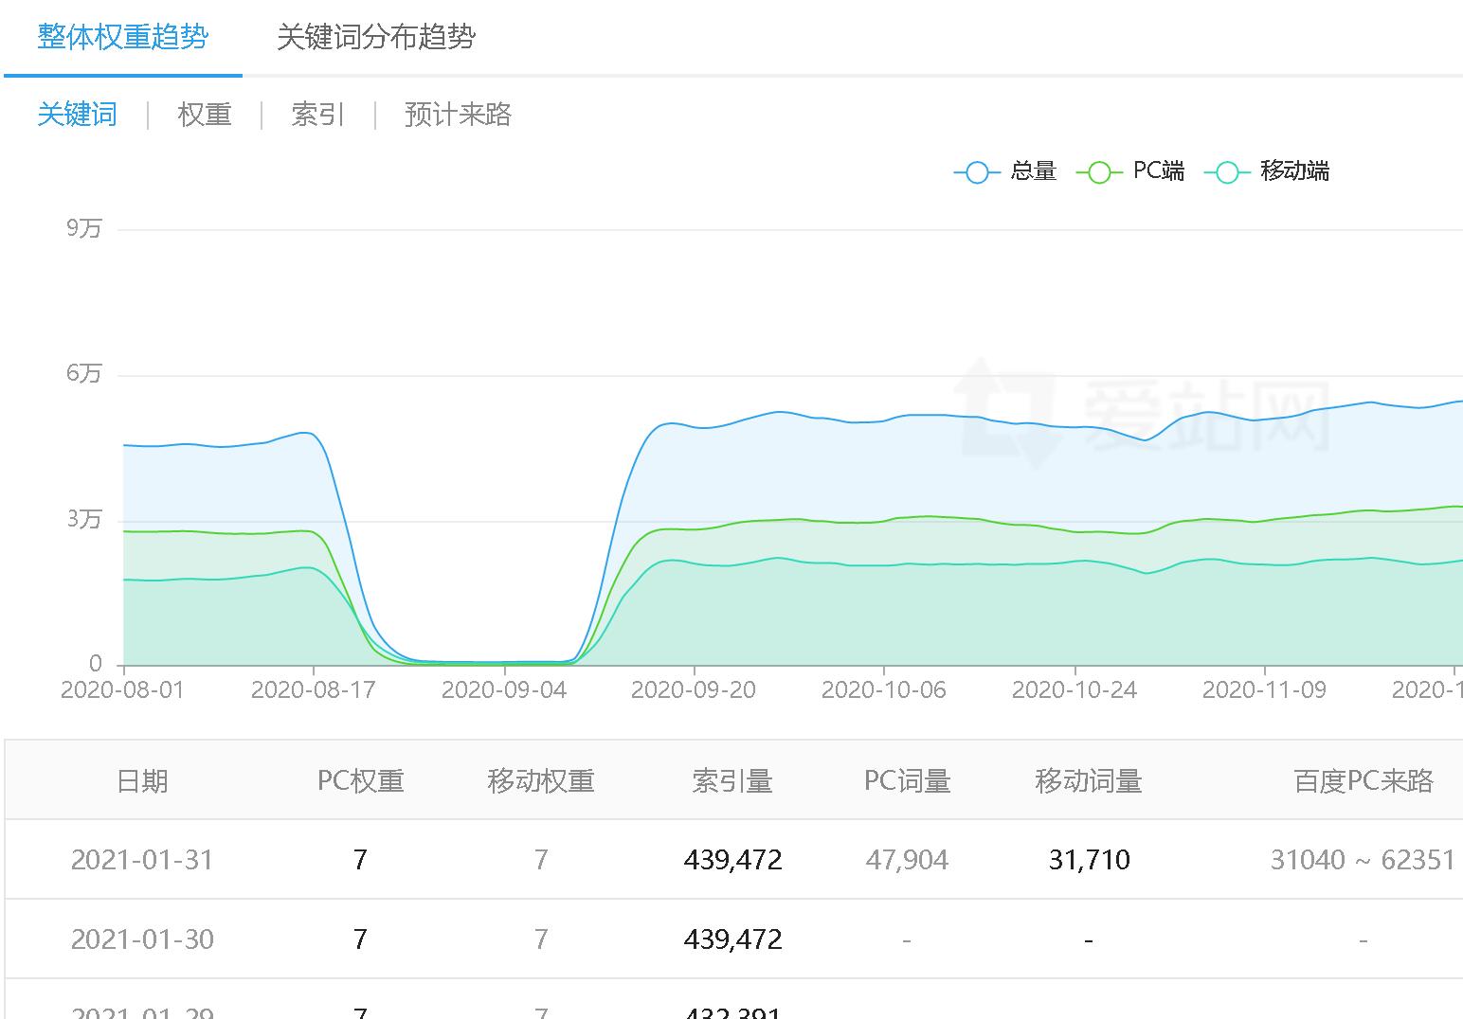This screenshot has height=1019, width=1463.
Task: Click the 31040 ~ 62351 来路 value
Action: (1363, 860)
